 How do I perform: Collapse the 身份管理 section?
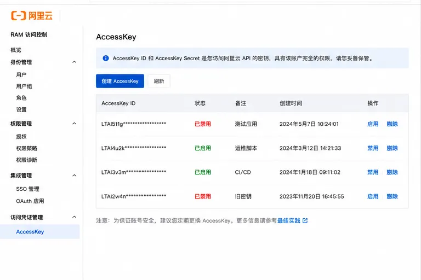(75, 62)
